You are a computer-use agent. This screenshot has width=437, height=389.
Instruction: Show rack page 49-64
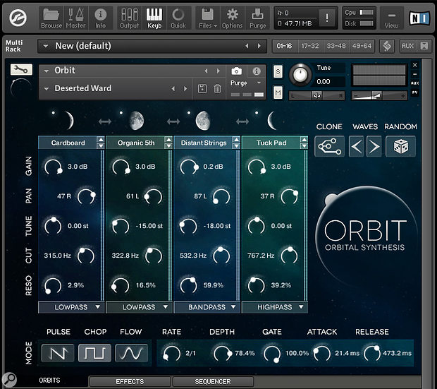(x=362, y=46)
